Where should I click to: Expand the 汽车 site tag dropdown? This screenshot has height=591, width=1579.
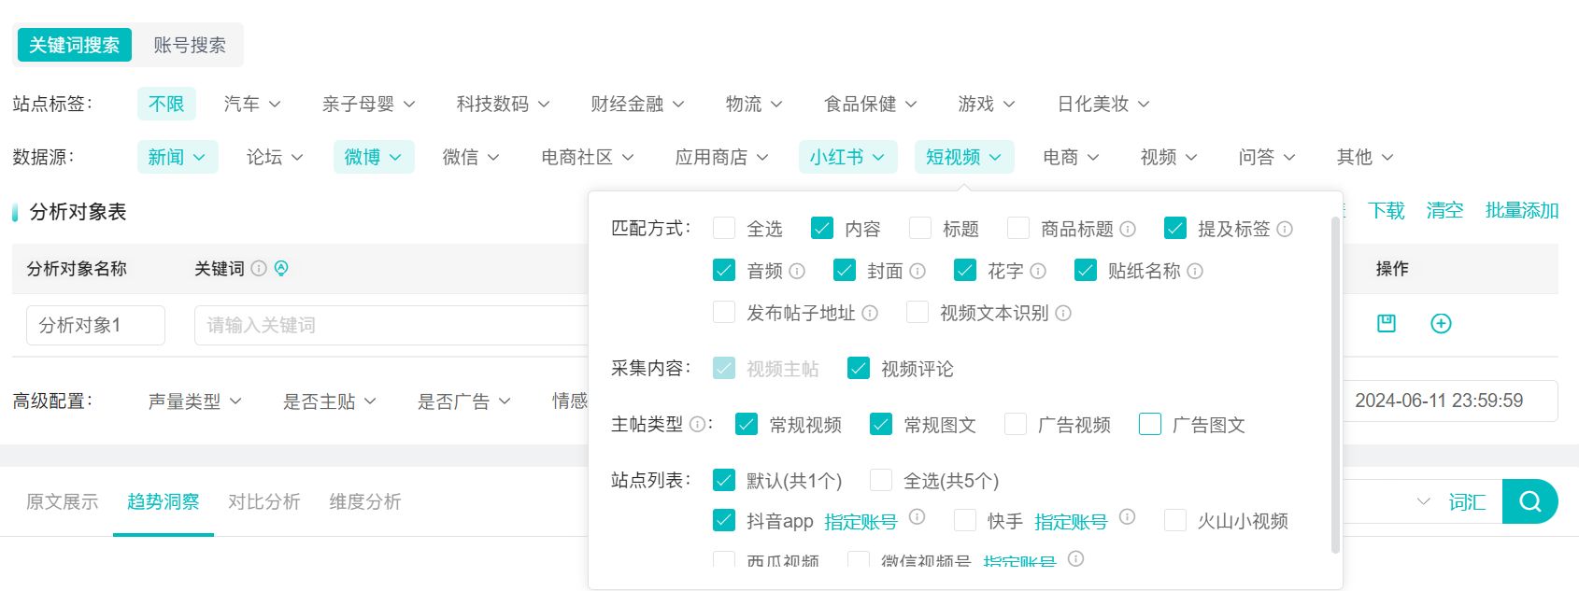coord(252,104)
